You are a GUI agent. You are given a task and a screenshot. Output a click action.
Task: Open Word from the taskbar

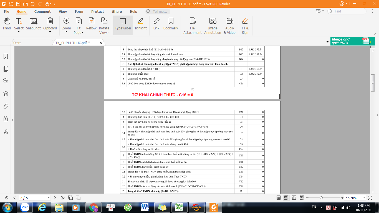point(145,207)
